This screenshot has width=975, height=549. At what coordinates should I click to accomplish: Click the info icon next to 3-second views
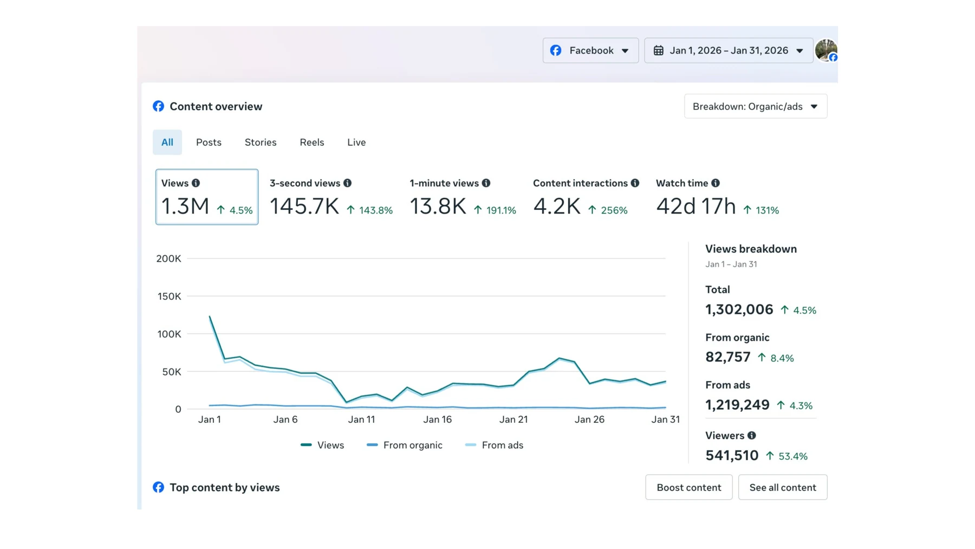tap(347, 183)
